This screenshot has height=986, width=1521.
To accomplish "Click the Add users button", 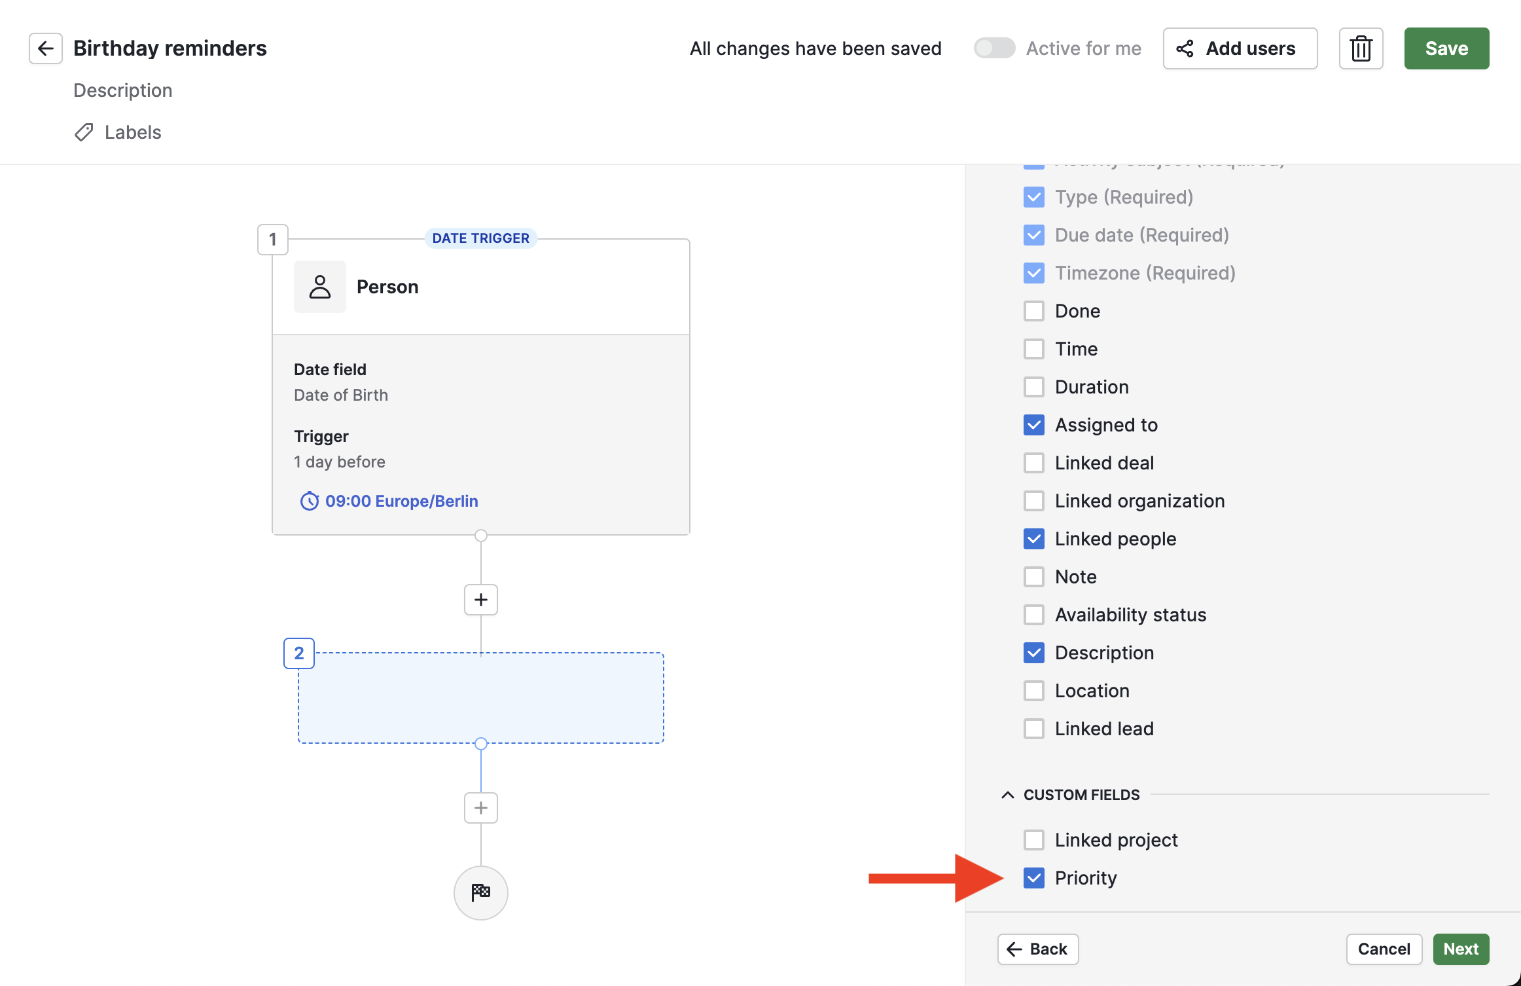I will [x=1240, y=48].
